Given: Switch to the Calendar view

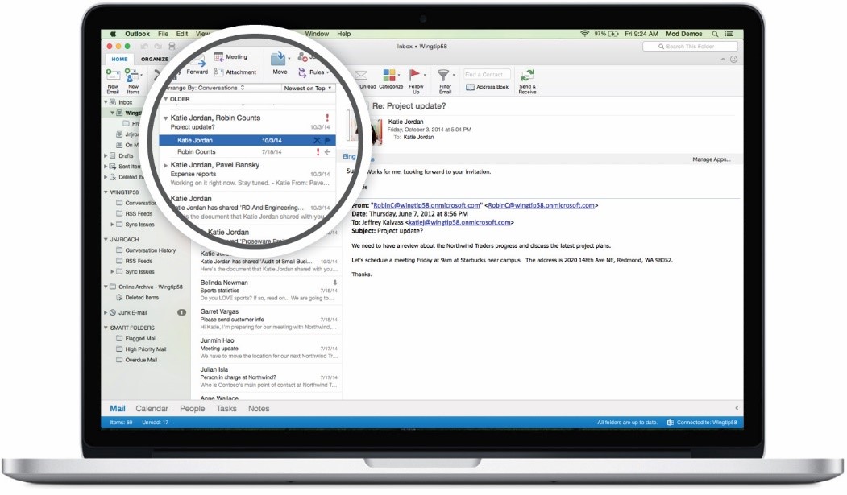Looking at the screenshot, I should [x=152, y=408].
